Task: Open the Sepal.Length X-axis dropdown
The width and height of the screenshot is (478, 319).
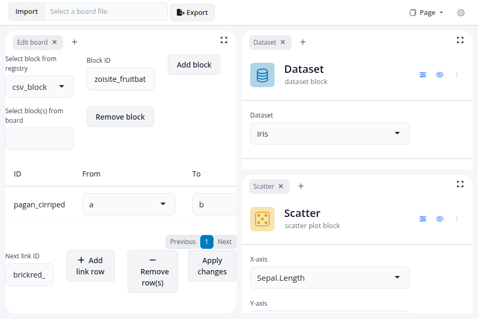Action: coord(329,278)
